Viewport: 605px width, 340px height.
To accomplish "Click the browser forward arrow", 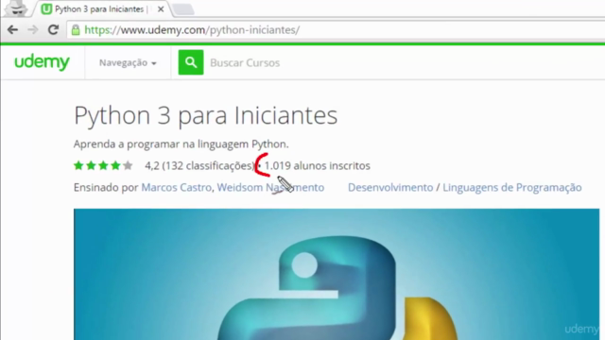I will coord(33,29).
